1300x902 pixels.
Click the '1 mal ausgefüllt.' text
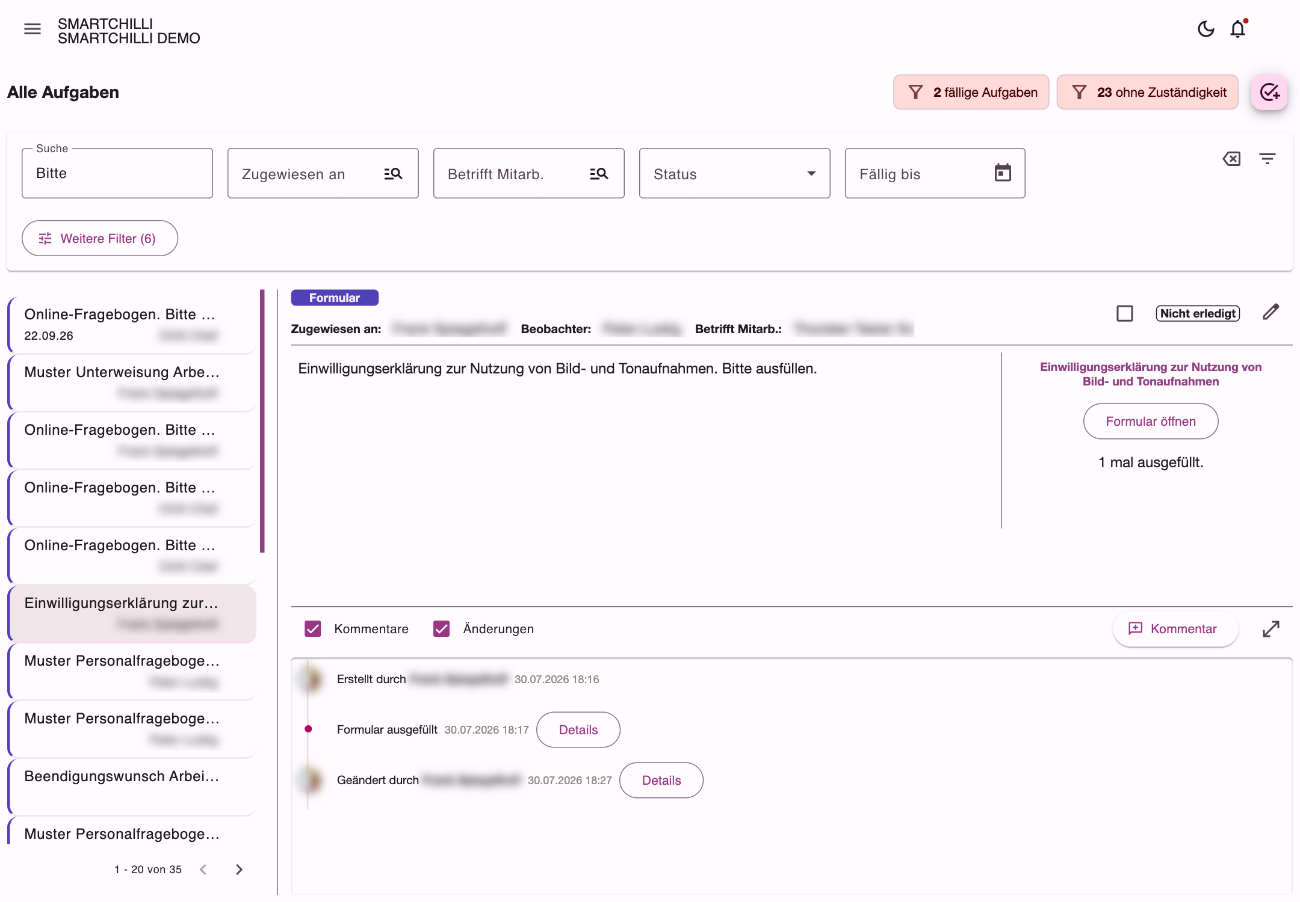[1151, 462]
